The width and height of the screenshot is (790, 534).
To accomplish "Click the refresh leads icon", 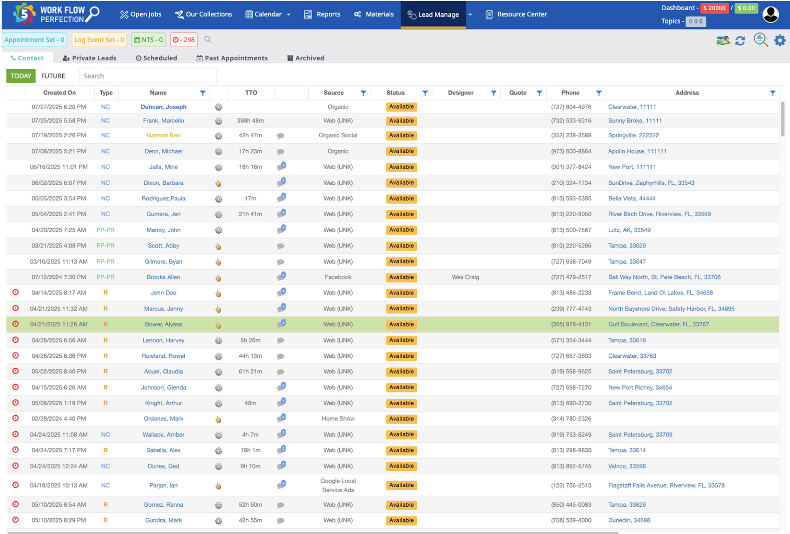I will tap(740, 41).
